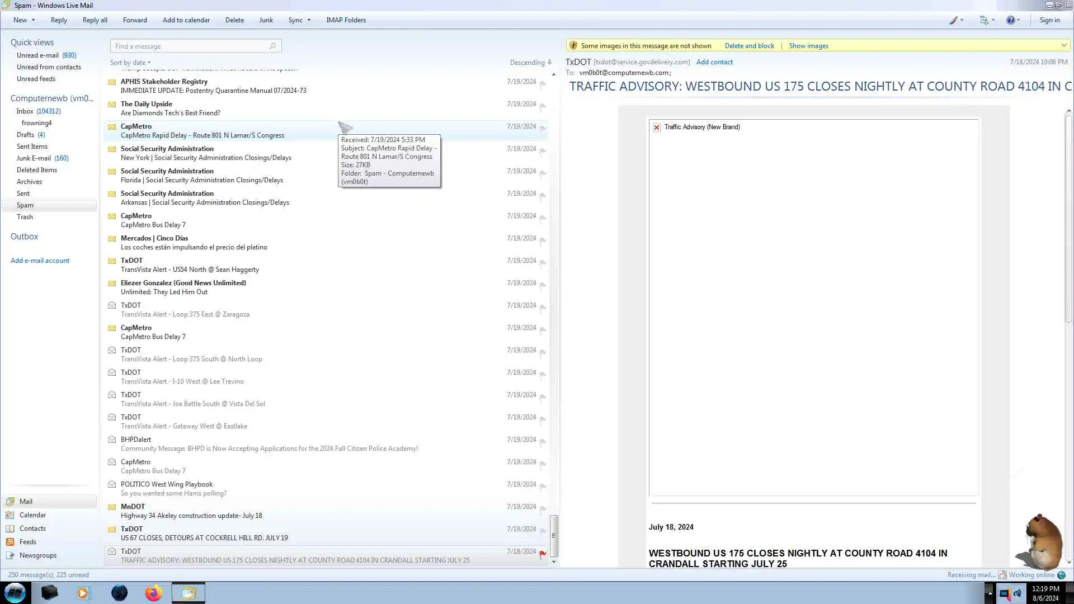Screen dimensions: 1074x604
Task: Flag the MnDOT Highway 34 message
Action: pos(543,509)
